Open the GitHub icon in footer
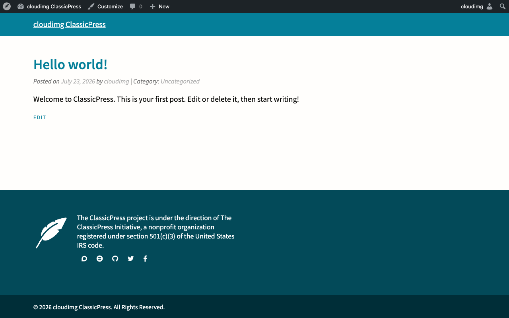The width and height of the screenshot is (509, 318). point(115,259)
